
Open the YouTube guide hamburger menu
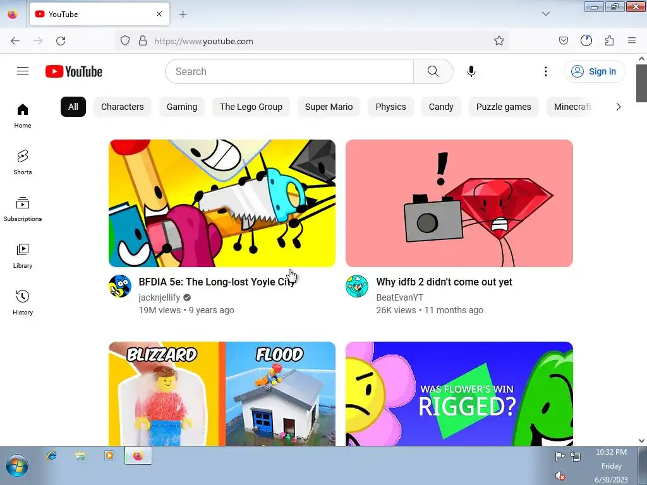[x=23, y=71]
